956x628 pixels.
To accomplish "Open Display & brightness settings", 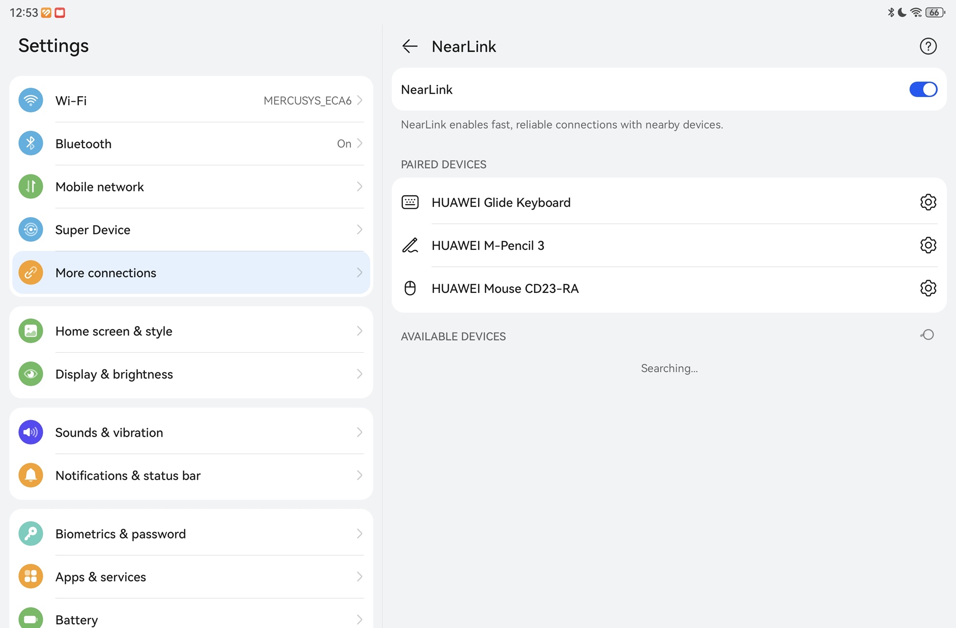I will coord(191,374).
